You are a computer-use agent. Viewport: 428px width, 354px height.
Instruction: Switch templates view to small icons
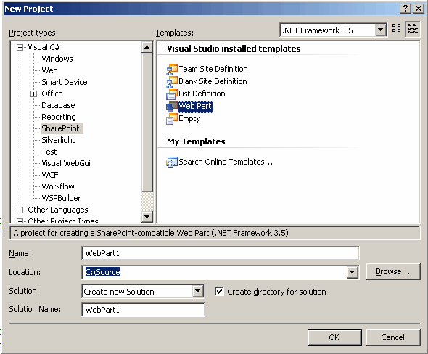point(413,29)
